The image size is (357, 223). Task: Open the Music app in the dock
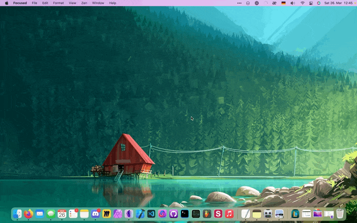point(229,214)
